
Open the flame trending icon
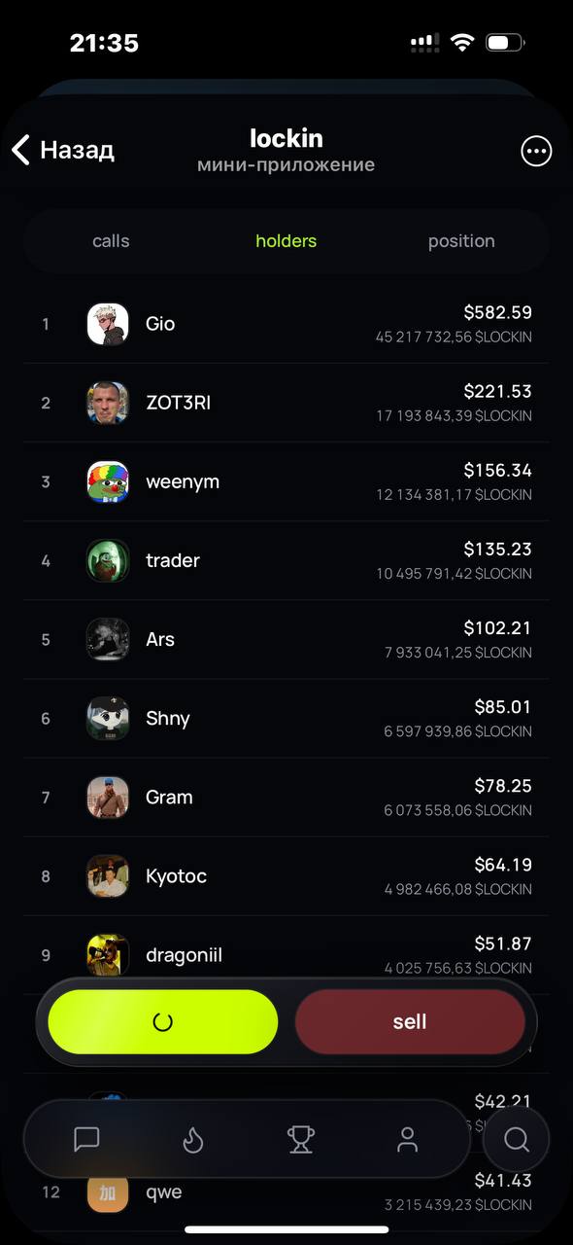(x=193, y=1139)
